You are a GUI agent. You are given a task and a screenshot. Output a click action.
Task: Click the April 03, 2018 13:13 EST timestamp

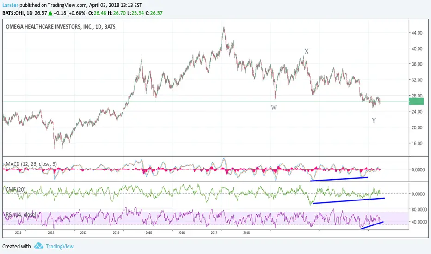click(116, 5)
